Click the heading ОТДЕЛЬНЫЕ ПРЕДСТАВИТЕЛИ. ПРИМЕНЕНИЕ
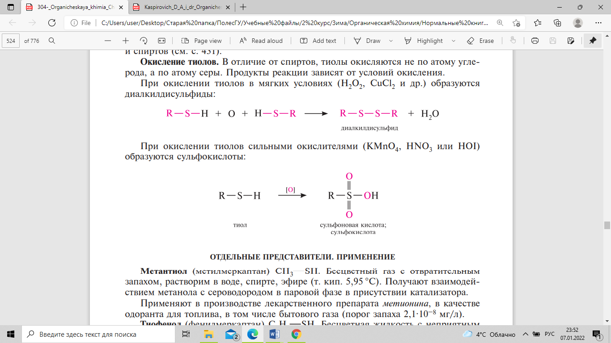This screenshot has width=611, height=343. 302,257
